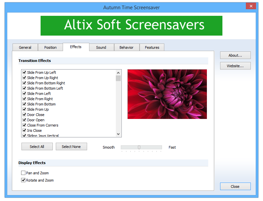
Task: Click the Select All button
Action: pyautogui.click(x=37, y=147)
